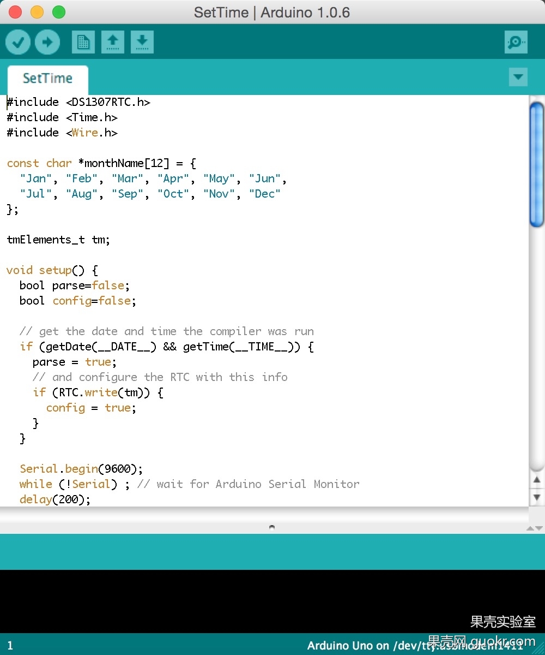Click the line 'void setup() {'
The image size is (545, 655).
(52, 270)
